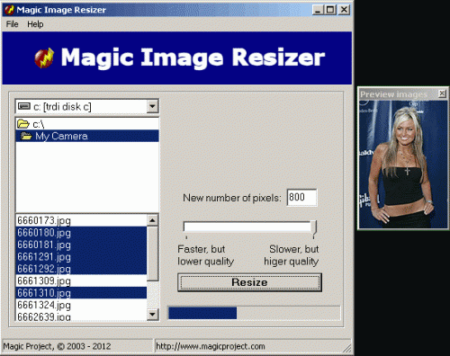Click the file list scroll down arrow

click(152, 315)
